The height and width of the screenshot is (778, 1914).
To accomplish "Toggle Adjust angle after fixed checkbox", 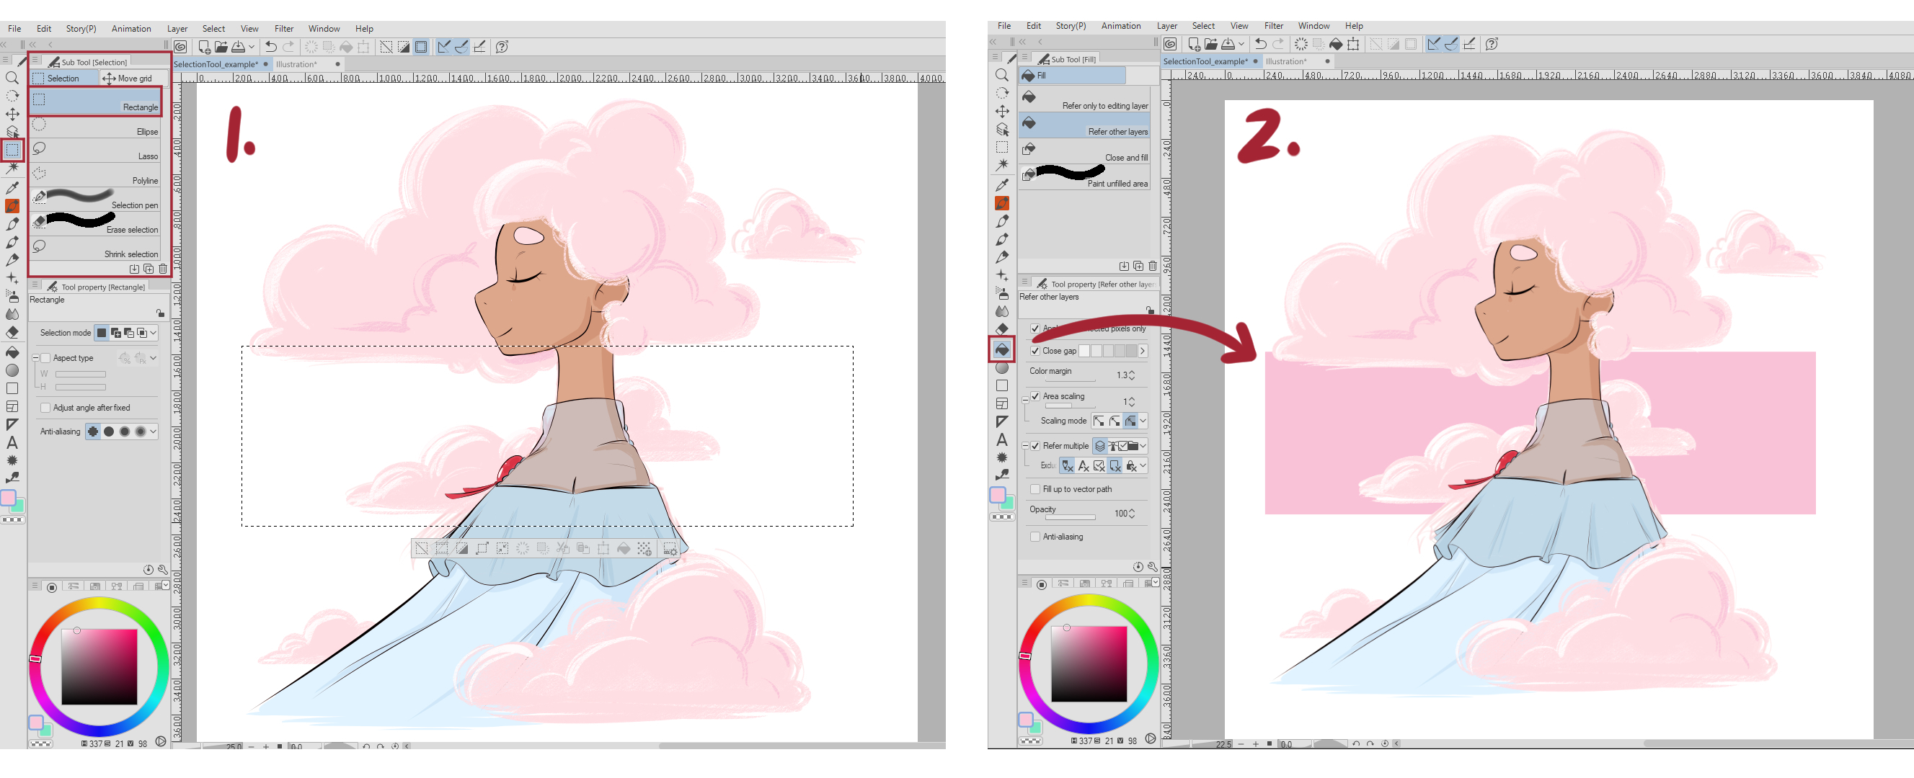I will 45,408.
